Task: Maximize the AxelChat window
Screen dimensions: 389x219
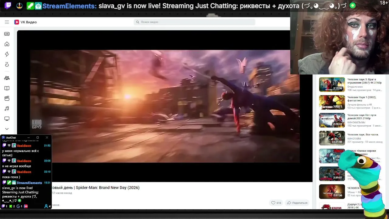Action: [x=38, y=137]
